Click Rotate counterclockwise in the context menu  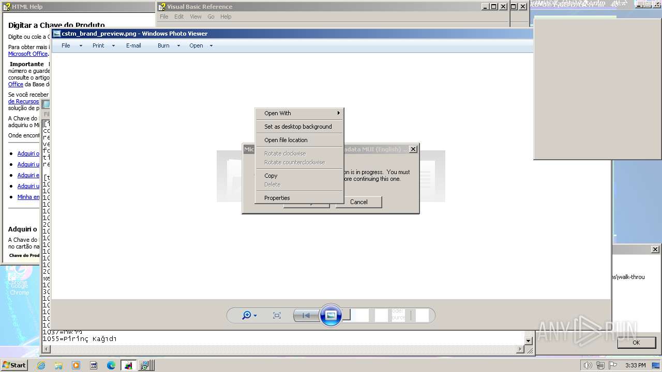pos(299,162)
